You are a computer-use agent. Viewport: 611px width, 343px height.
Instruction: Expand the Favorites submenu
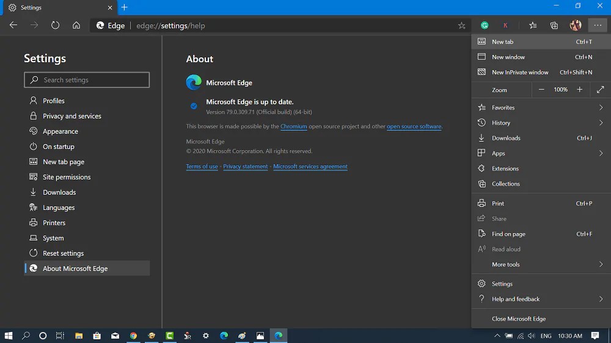pyautogui.click(x=541, y=107)
